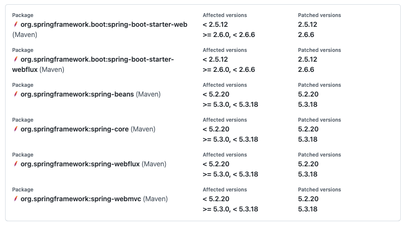Select org.springframework.boot:spring-boot-starter-web package name
Viewport: 405px width, 228px height.
104,25
